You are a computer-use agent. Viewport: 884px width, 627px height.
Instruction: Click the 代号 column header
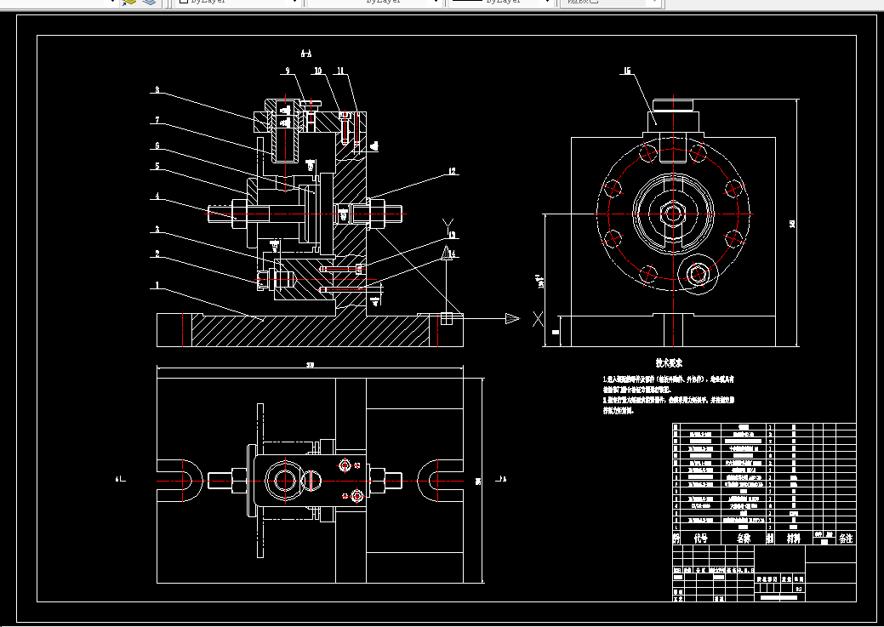[701, 539]
